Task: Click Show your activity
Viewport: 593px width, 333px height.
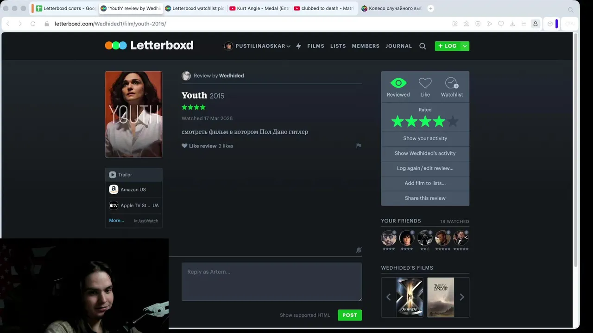Action: click(x=425, y=138)
